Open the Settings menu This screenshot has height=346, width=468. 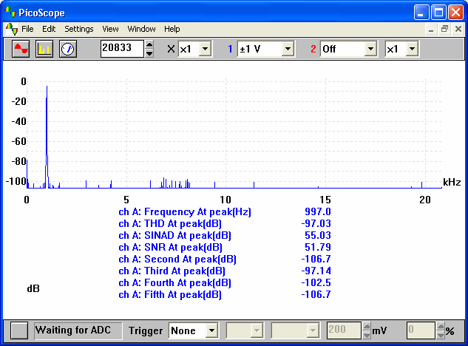pos(79,29)
